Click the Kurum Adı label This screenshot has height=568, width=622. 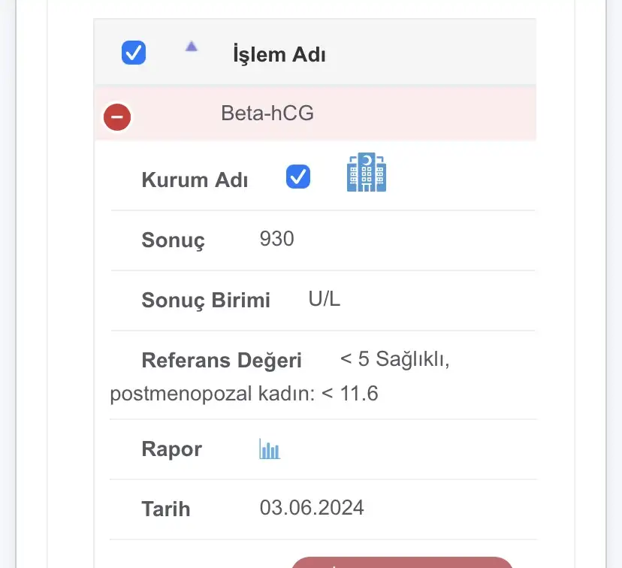pos(195,180)
